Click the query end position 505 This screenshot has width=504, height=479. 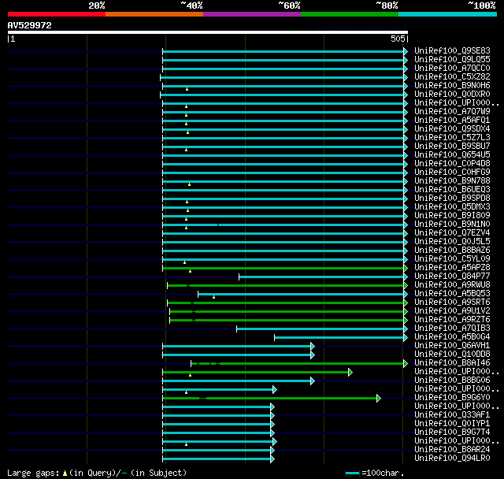point(398,39)
